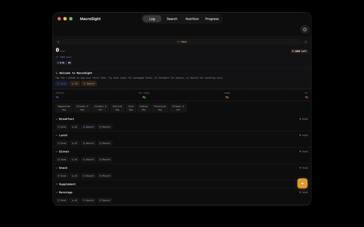Select the Vitamin A nutrient chip

point(178,108)
